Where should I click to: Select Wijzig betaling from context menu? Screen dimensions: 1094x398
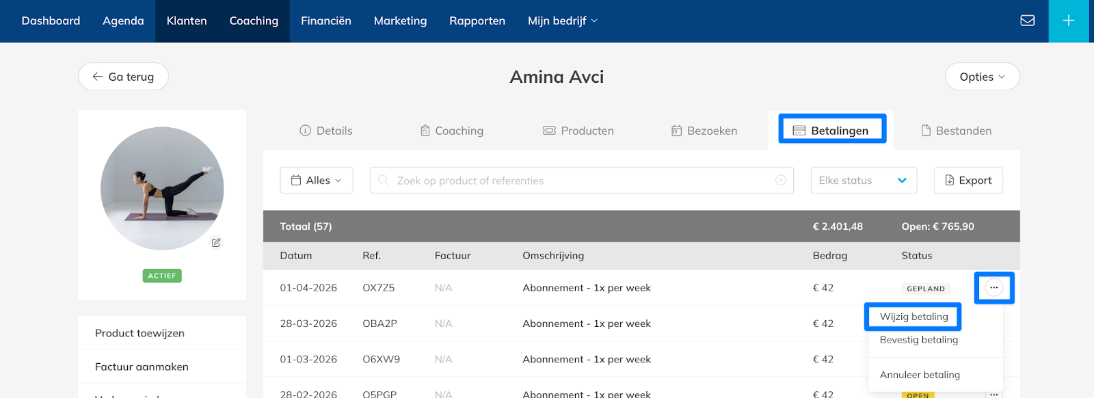pos(913,317)
